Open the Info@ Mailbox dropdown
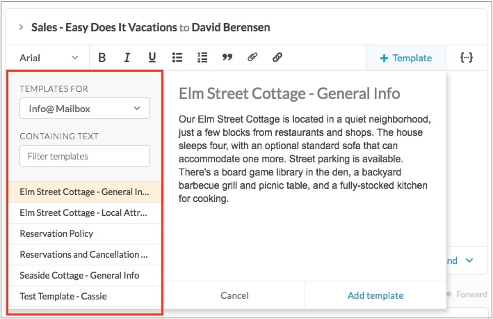 (85, 109)
